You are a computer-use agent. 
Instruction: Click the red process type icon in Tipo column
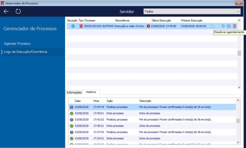81,26
